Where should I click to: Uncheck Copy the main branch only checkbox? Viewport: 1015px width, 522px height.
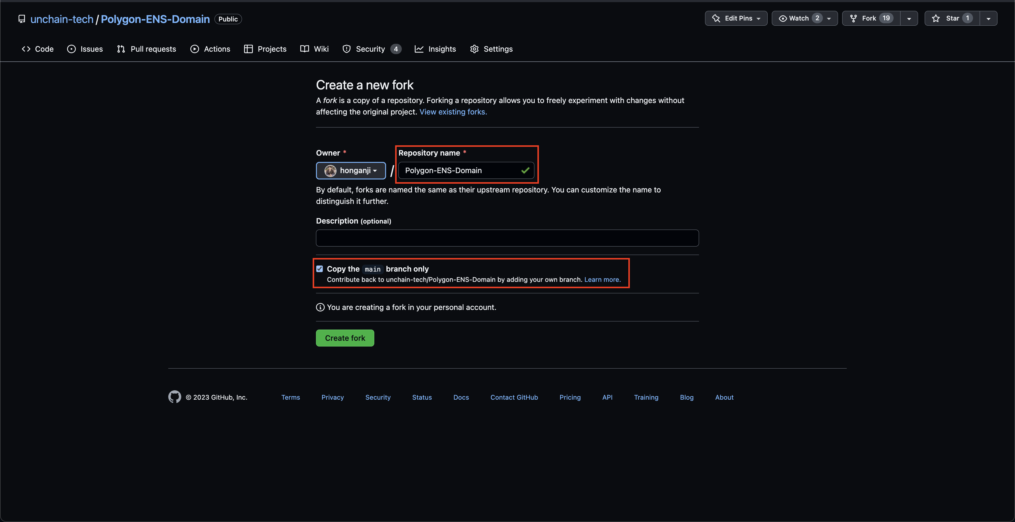click(320, 269)
